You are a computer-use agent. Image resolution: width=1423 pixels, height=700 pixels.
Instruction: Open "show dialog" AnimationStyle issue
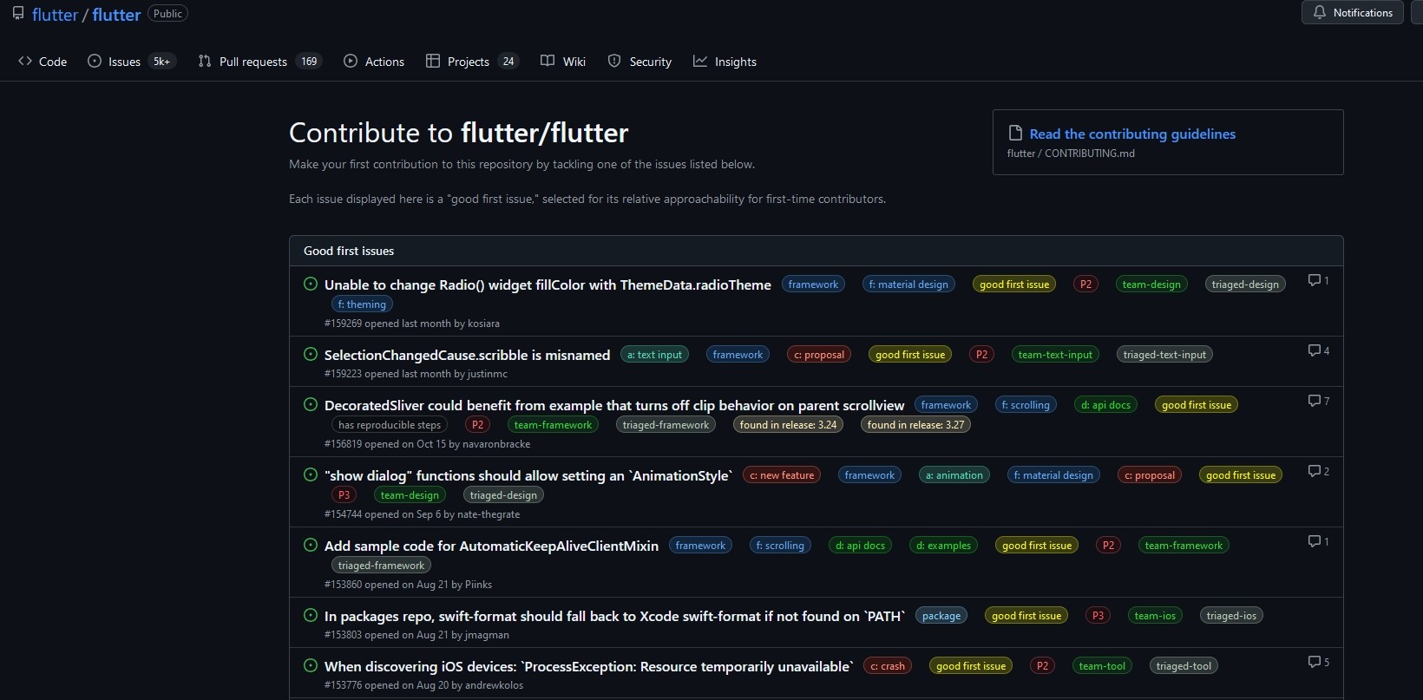point(528,475)
